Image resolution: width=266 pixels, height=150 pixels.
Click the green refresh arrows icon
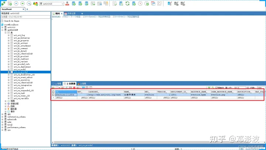tap(127, 3)
